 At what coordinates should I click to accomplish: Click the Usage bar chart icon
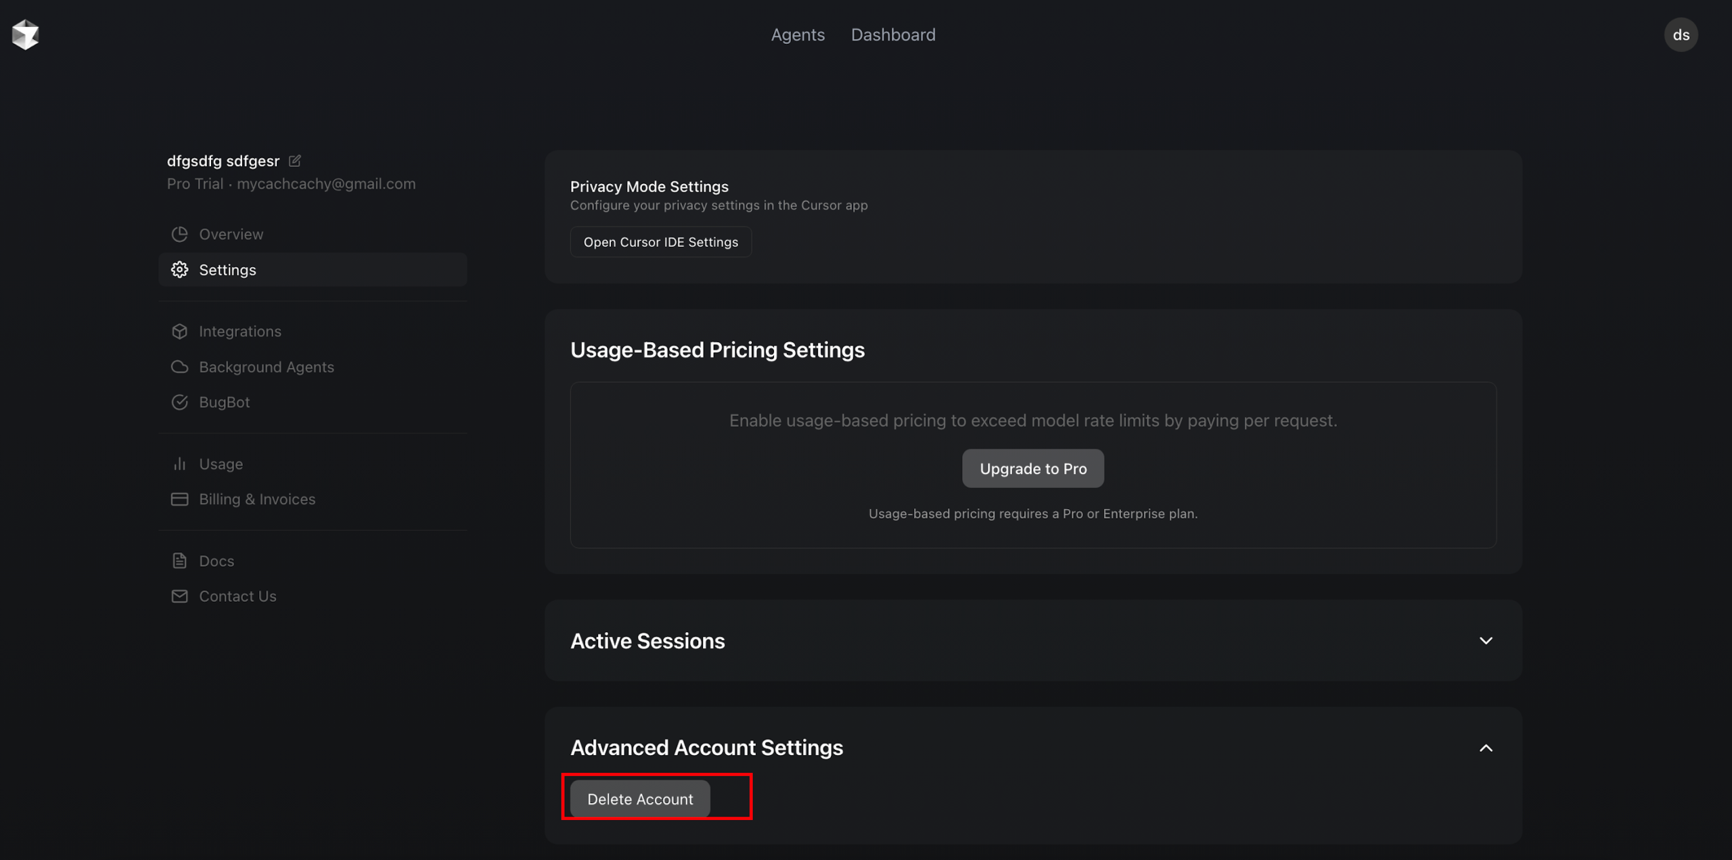coord(179,464)
